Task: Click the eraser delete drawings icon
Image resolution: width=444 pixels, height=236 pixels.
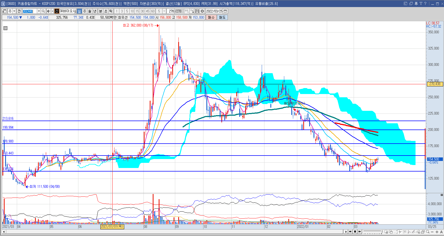Action: 418,232
